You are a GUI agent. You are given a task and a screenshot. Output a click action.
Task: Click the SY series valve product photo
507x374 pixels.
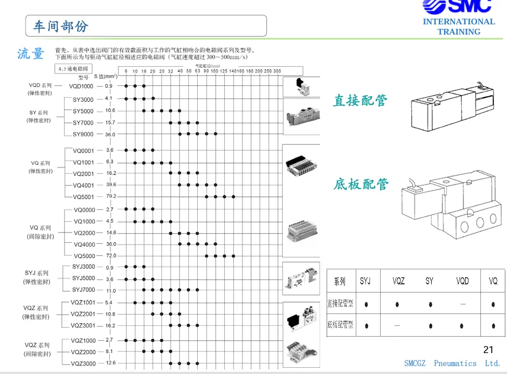click(303, 117)
